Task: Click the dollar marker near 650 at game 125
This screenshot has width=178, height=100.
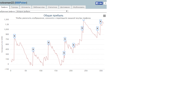Action: pos(49,43)
